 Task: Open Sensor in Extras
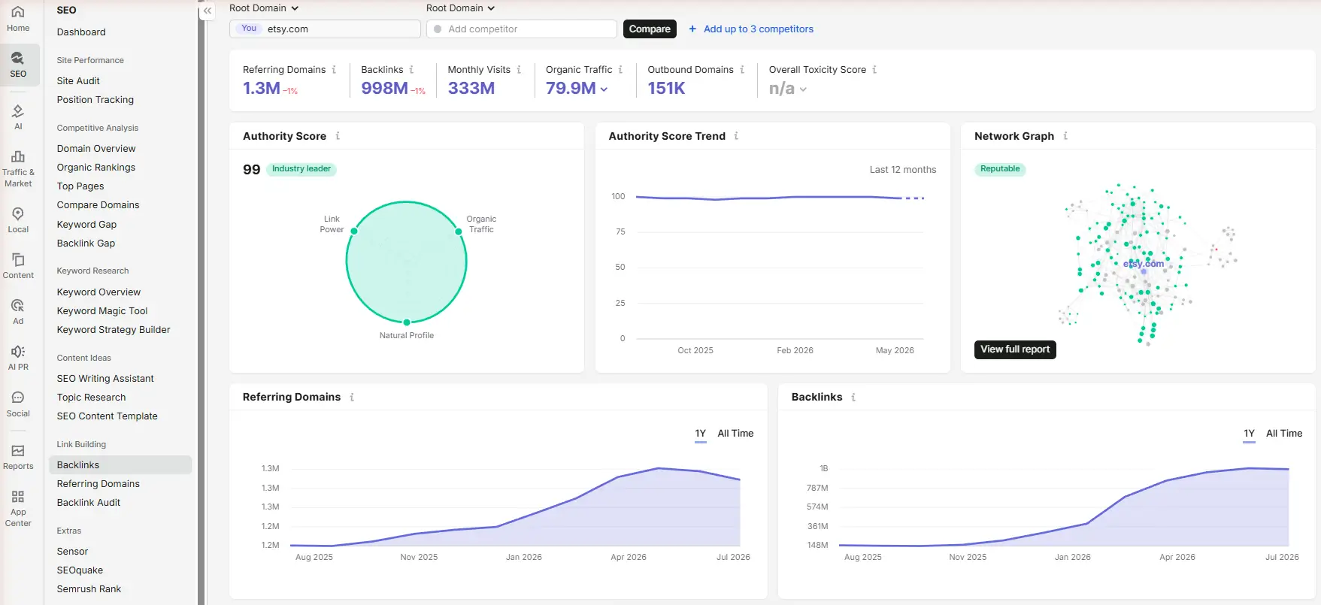pos(72,552)
